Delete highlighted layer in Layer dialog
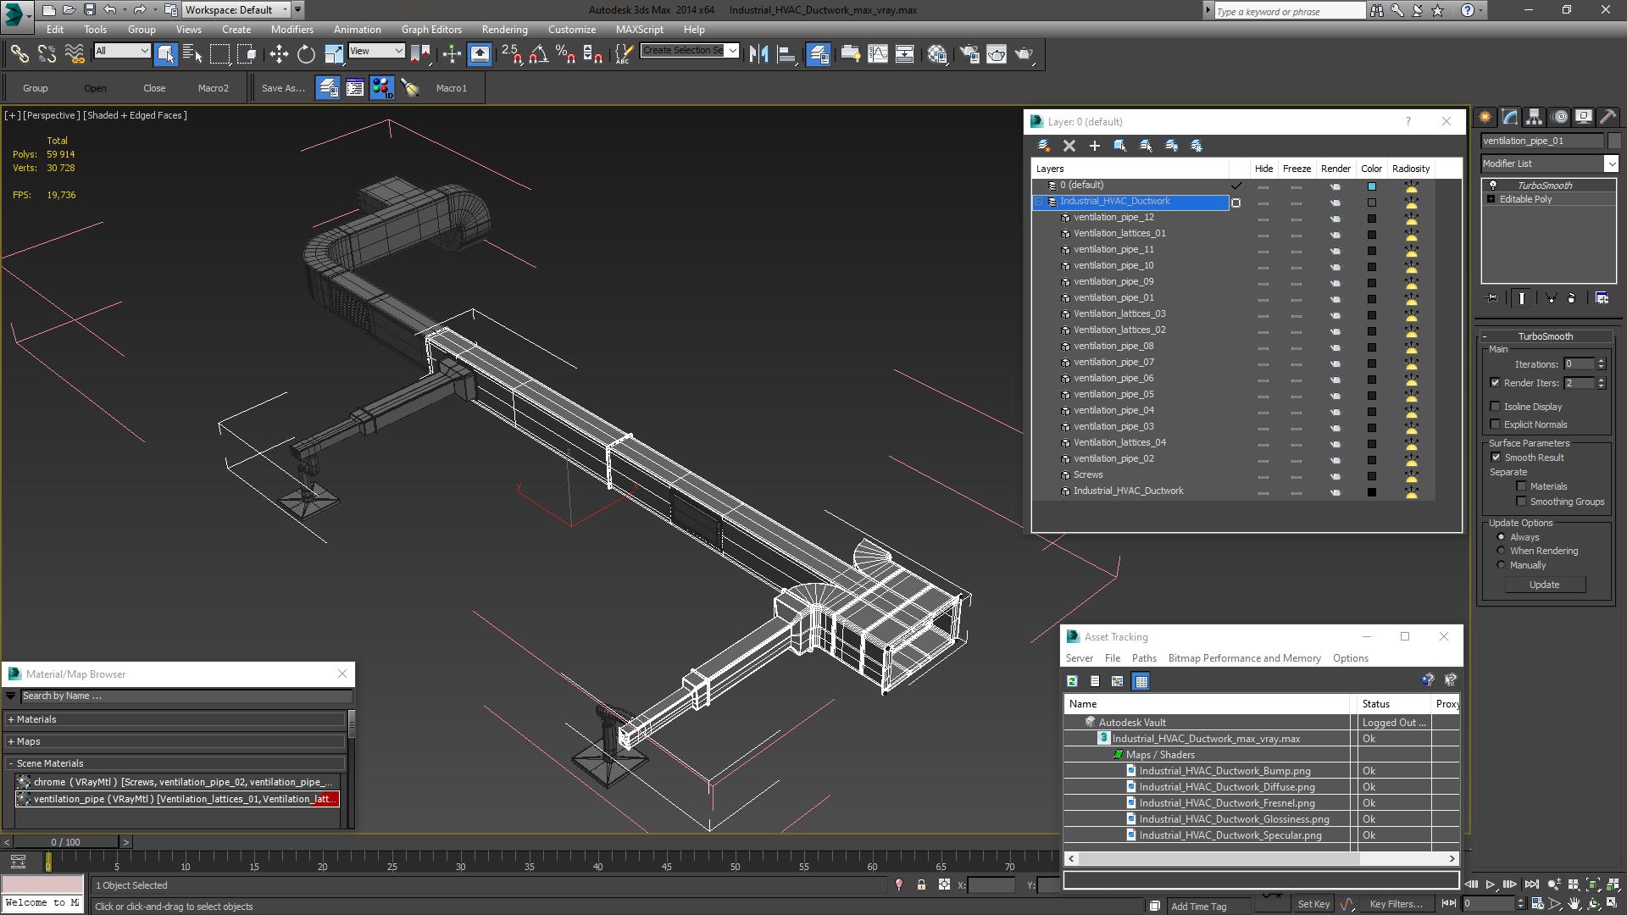 tap(1069, 146)
